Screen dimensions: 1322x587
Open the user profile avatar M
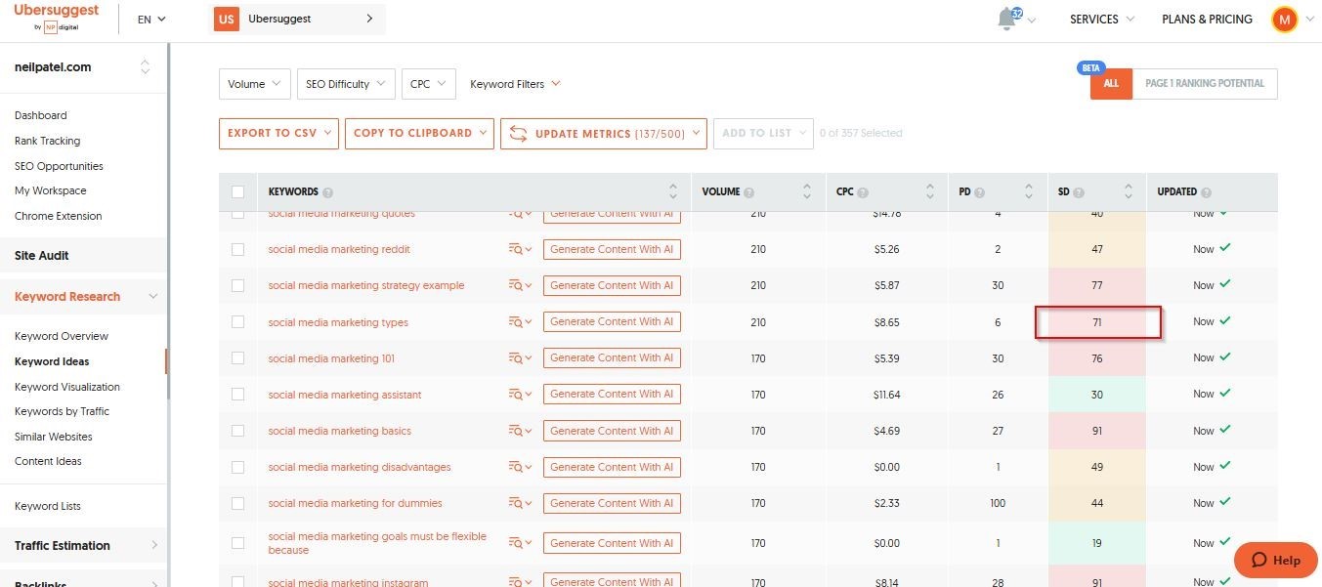pos(1283,20)
